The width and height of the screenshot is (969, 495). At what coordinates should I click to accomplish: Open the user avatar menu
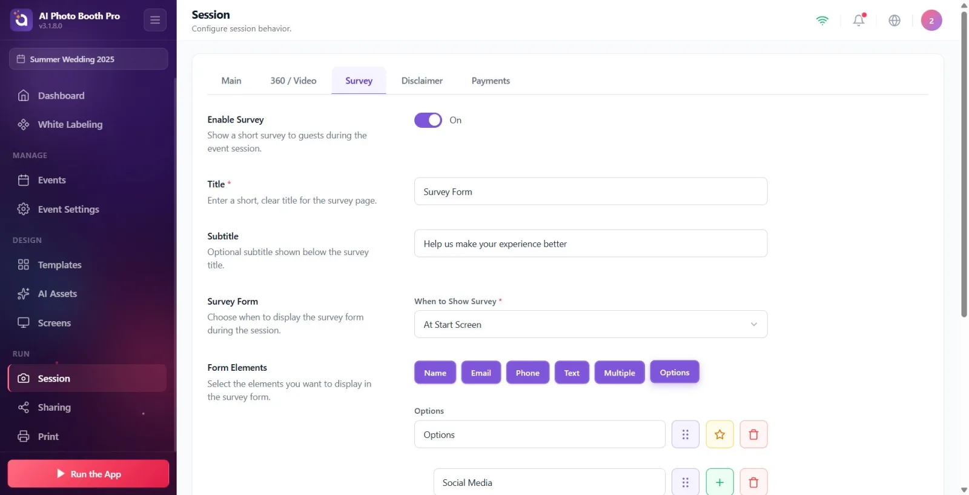931,20
